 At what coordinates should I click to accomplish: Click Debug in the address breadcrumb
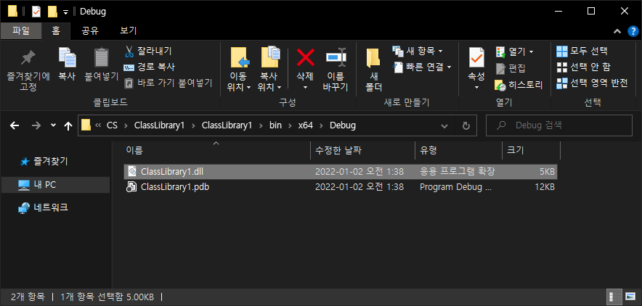tap(343, 125)
